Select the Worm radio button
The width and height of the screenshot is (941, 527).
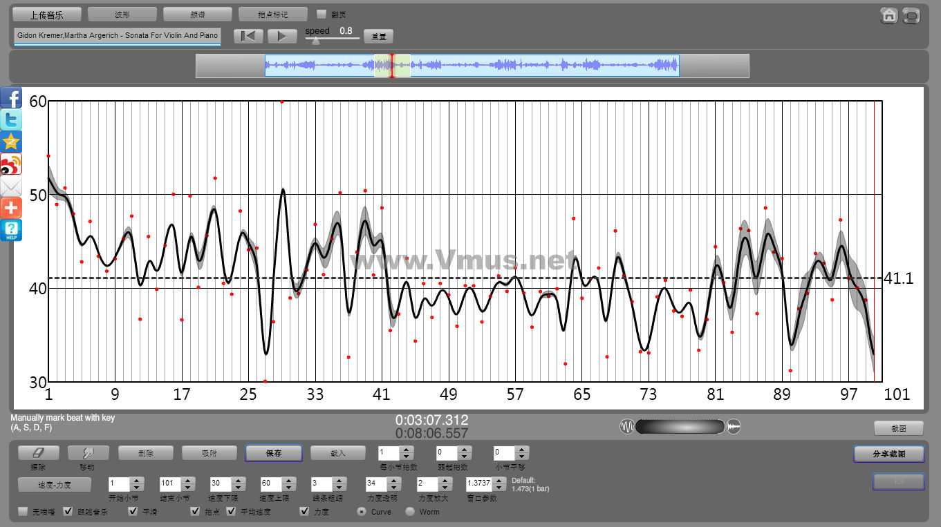pos(410,512)
